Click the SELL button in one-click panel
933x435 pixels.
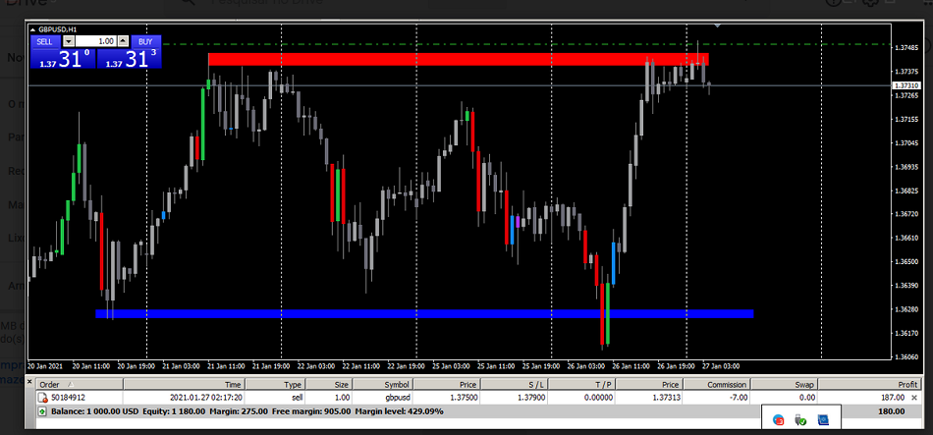pyautogui.click(x=45, y=42)
